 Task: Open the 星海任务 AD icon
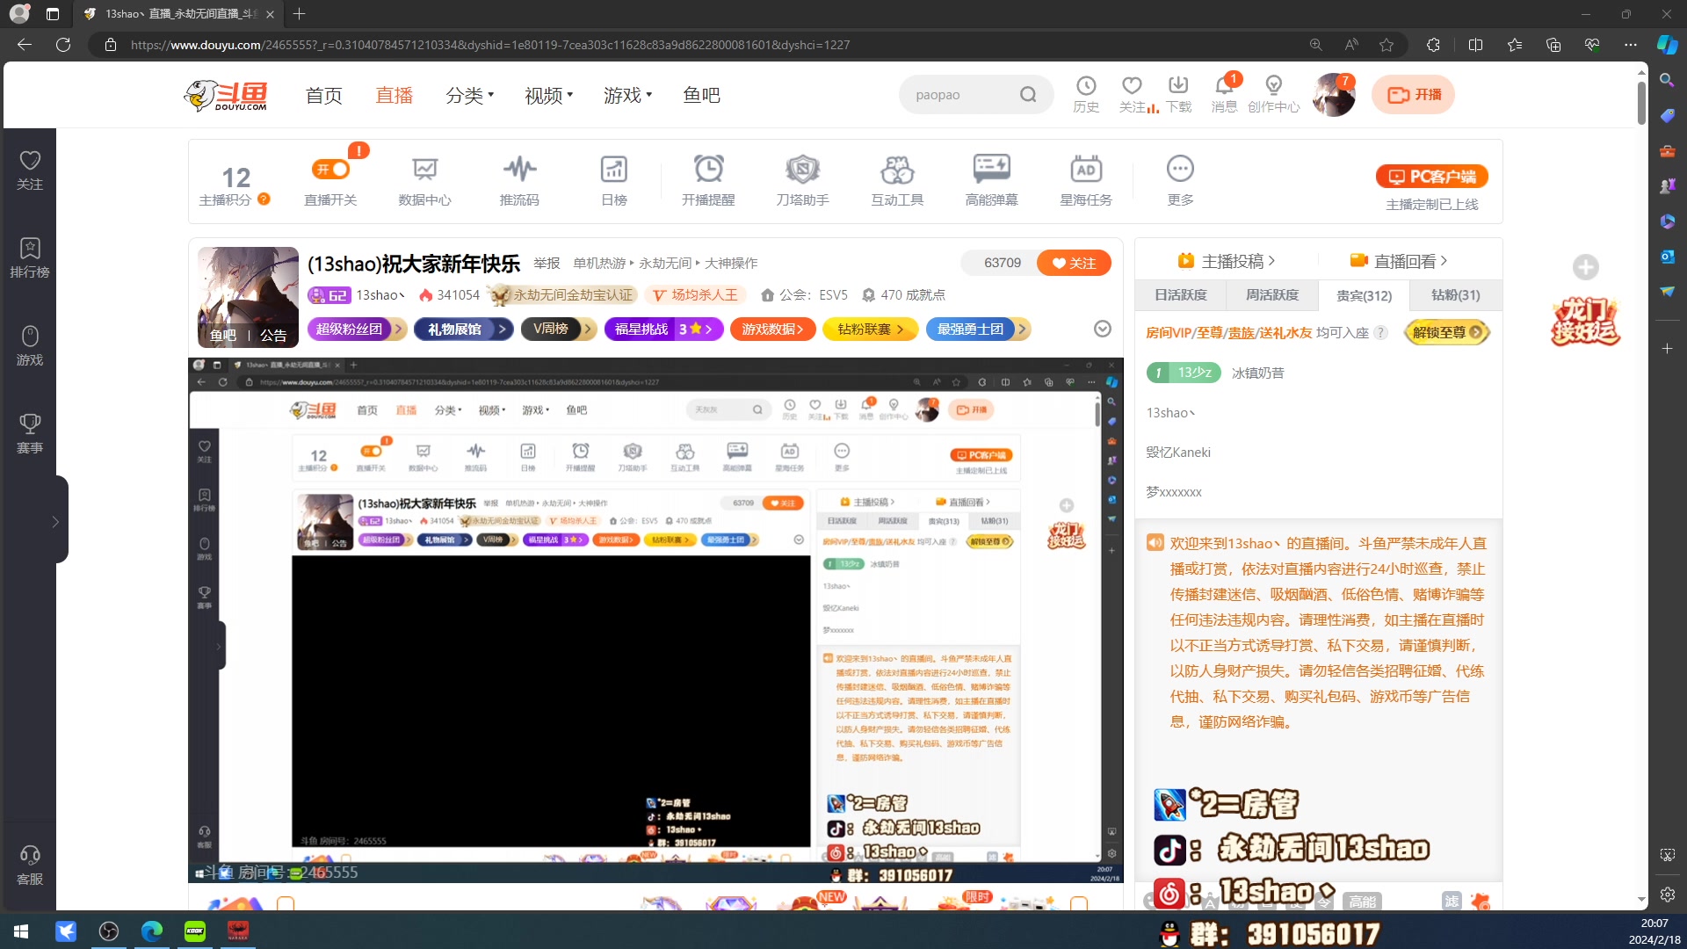(1086, 181)
